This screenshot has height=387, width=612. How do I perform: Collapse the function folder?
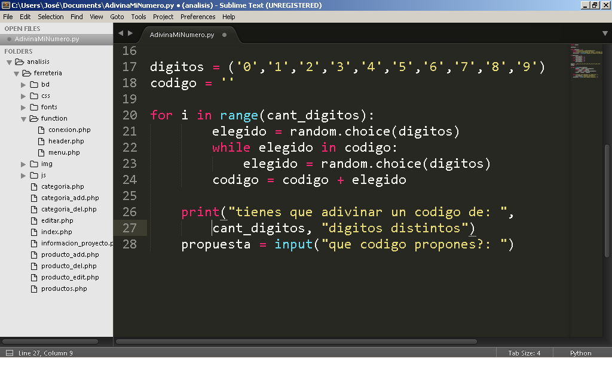(x=23, y=119)
